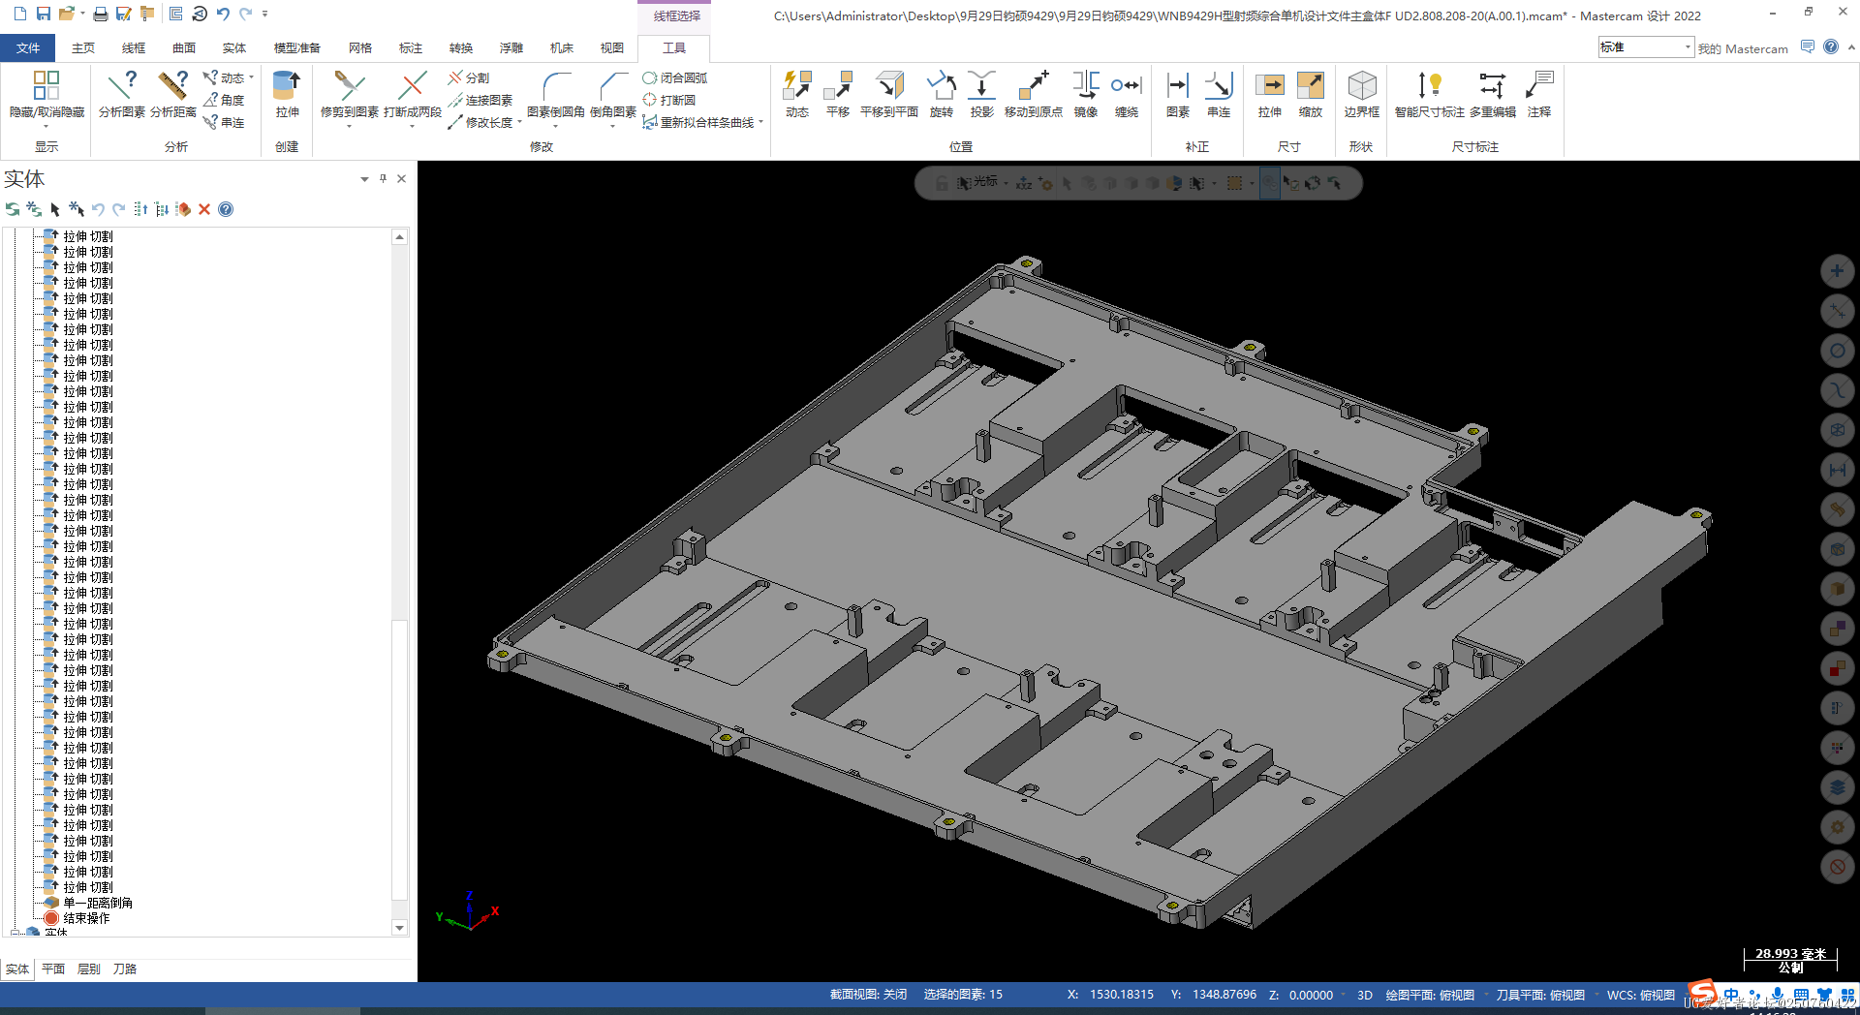Click the 投影 project icon
Screen dimensions: 1860x1015
tap(981, 94)
